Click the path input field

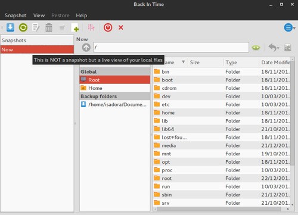point(171,47)
